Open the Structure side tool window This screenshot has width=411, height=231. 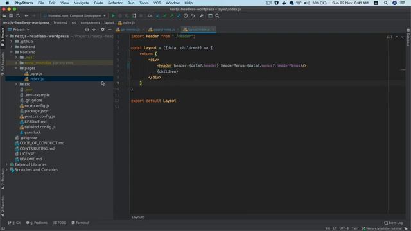pos(3,179)
